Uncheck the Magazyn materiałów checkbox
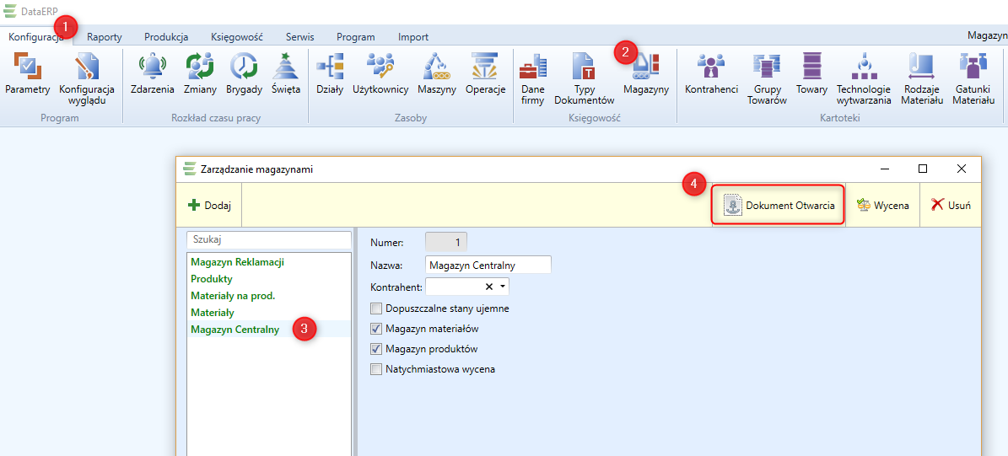This screenshot has width=1008, height=456. point(376,329)
